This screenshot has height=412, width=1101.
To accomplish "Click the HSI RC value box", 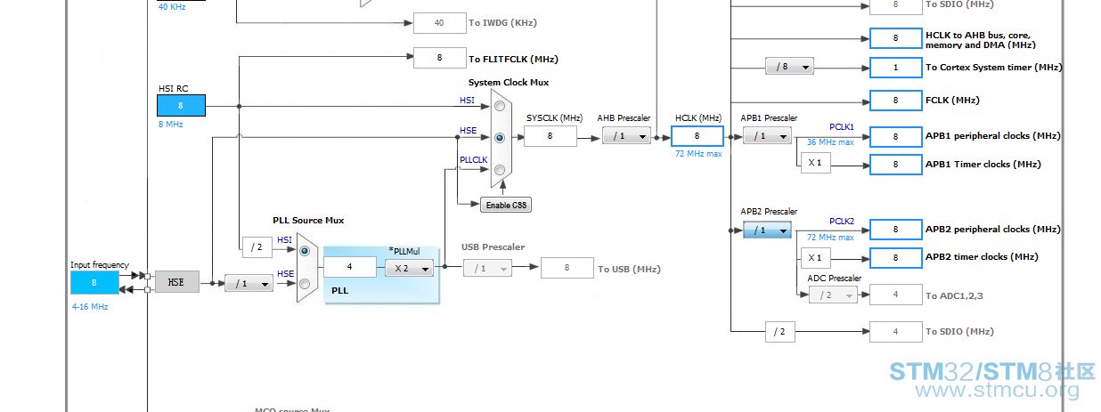I will [x=181, y=105].
